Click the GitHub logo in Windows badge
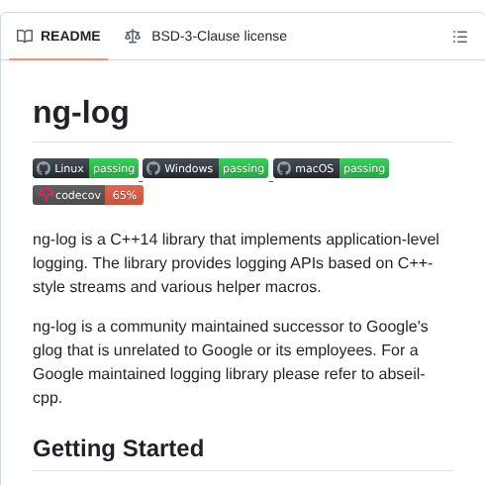485x485 pixels. pyautogui.click(x=153, y=168)
